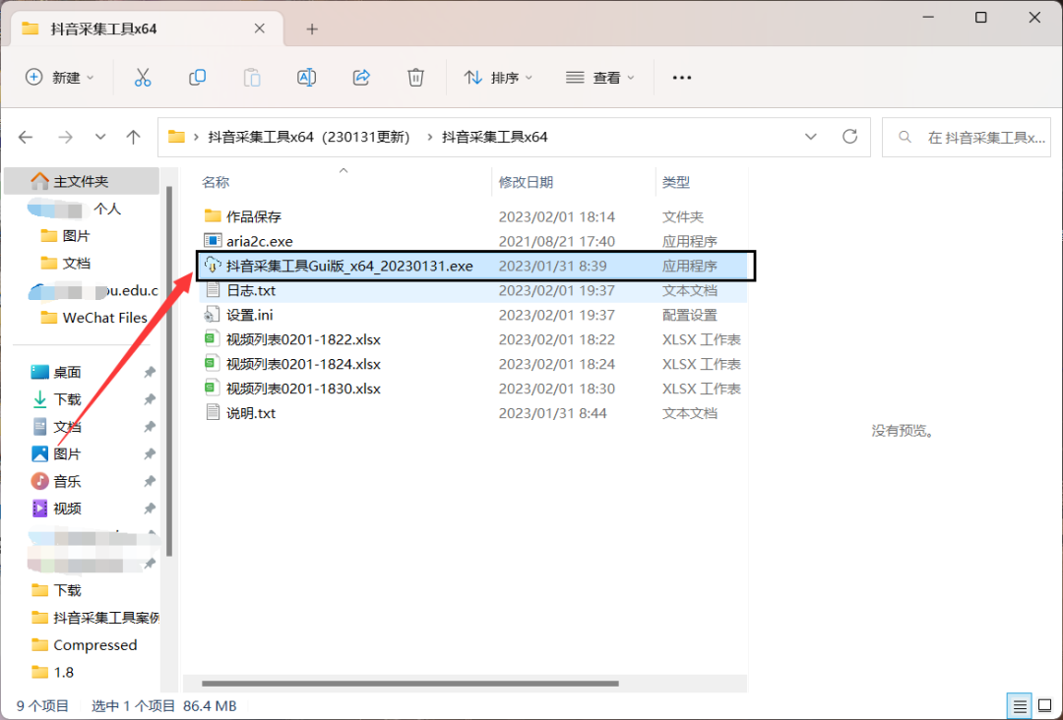Expand the root chevron beside address folder icon
This screenshot has height=720, width=1063.
(x=196, y=138)
